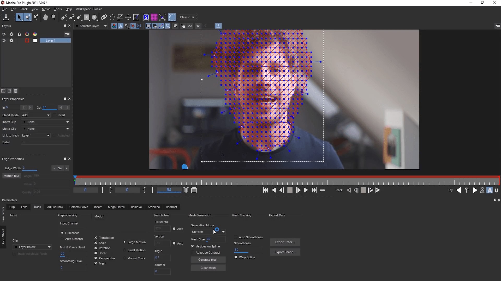Open the Insert Clip None dropdown

tap(45, 122)
